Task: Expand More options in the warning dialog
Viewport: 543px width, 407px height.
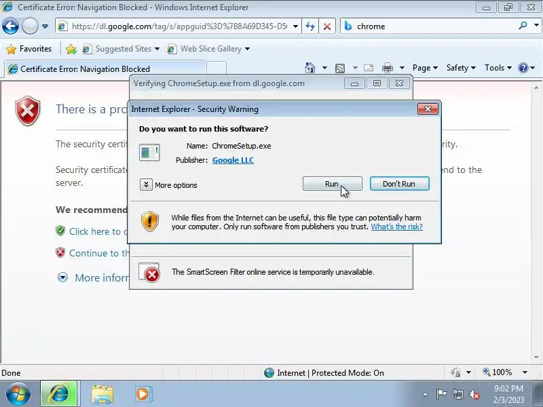Action: coord(146,185)
